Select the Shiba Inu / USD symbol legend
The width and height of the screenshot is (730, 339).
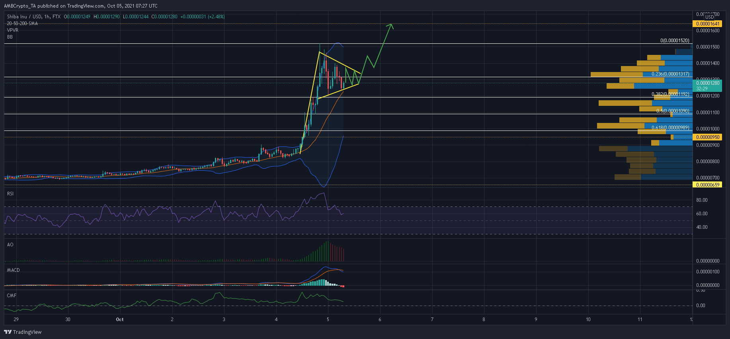click(x=34, y=17)
